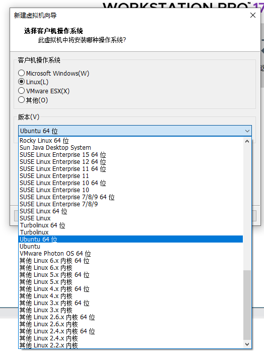Choose 其他 Linux 2.6.x 内核 (32-bit)
The width and height of the screenshot is (264, 356).
pos(131,324)
